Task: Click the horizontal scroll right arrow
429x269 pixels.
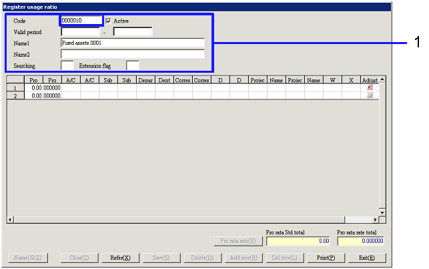Action: (x=375, y=219)
